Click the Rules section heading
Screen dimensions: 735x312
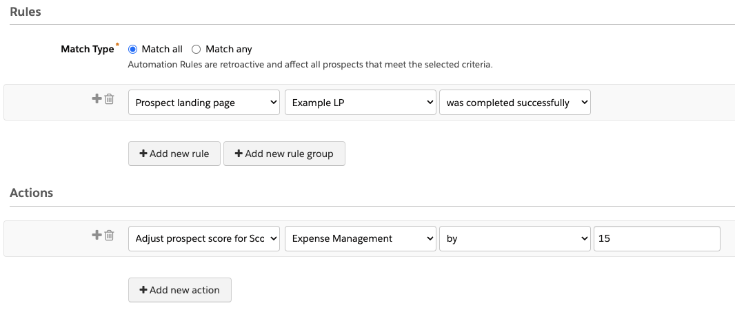point(25,11)
